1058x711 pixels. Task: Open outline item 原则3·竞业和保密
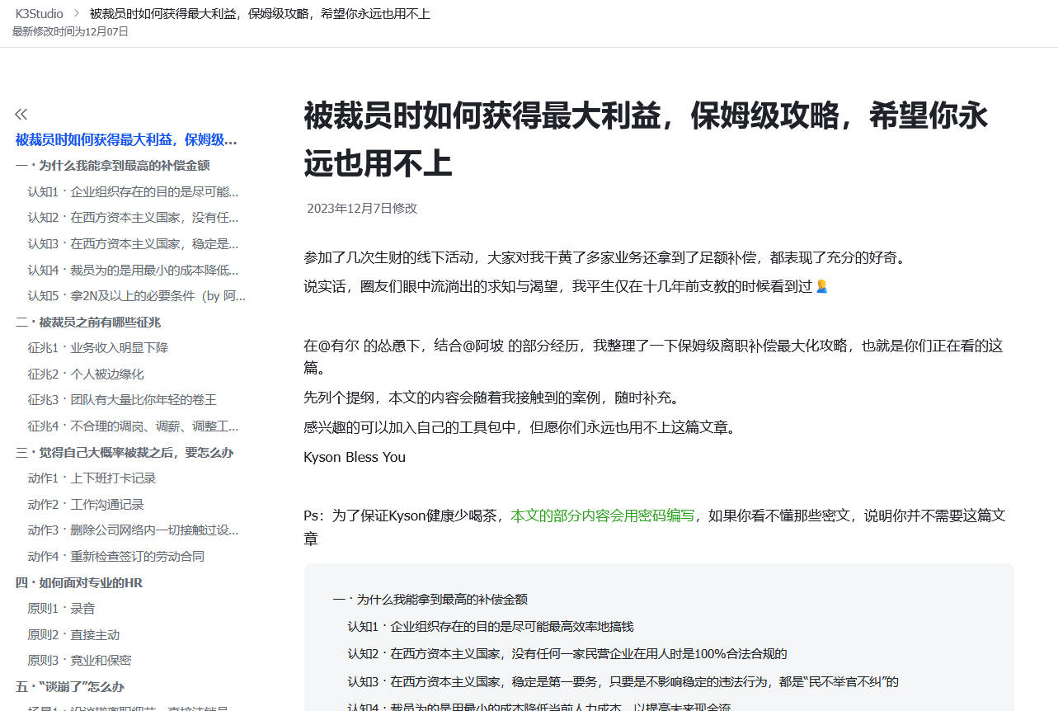coord(79,661)
